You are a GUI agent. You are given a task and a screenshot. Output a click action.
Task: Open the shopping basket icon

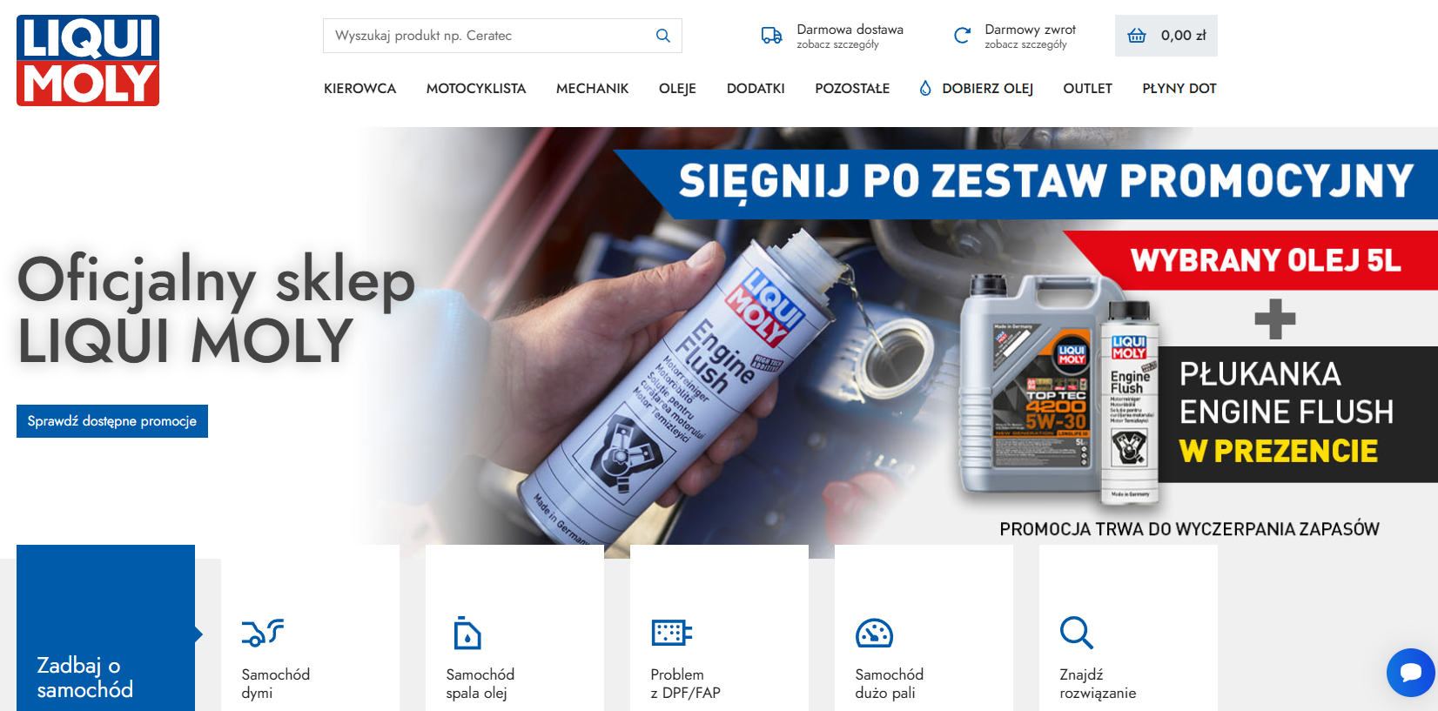(1137, 36)
